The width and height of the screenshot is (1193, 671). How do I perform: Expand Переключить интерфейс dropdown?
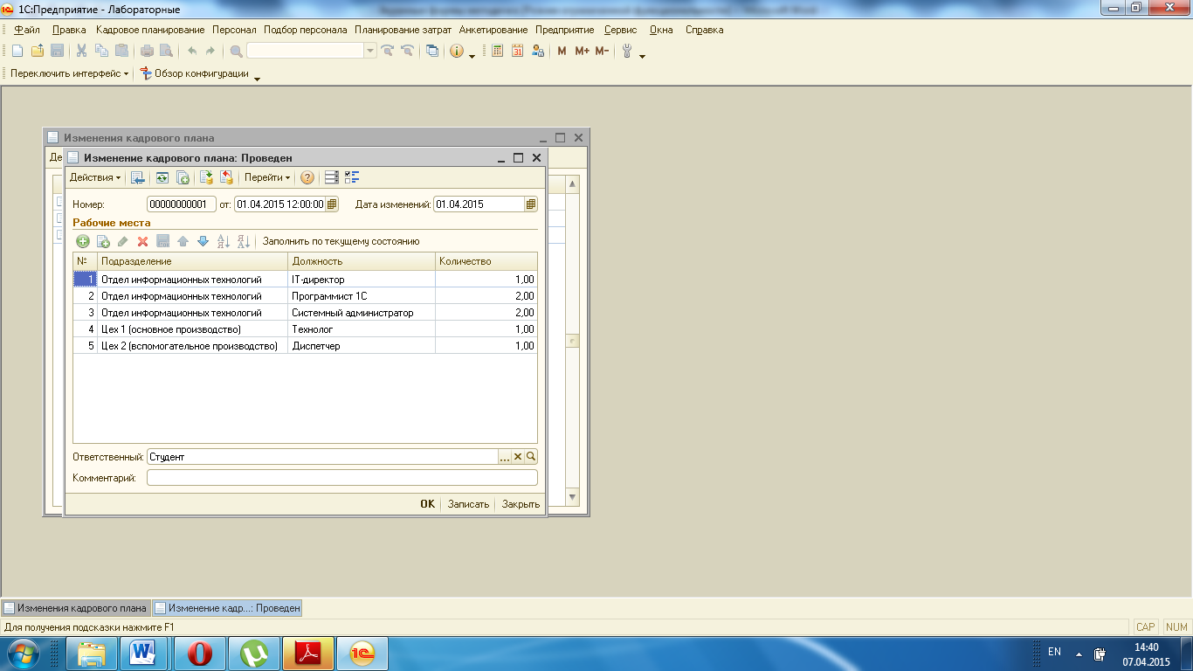point(69,73)
